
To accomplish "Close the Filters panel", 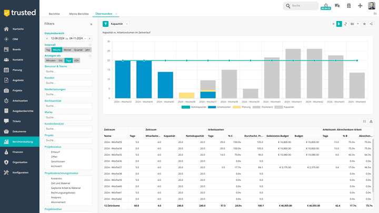I will (x=91, y=24).
